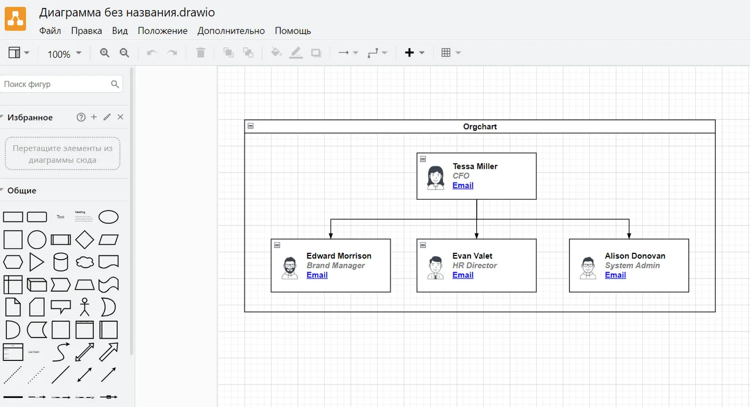The height and width of the screenshot is (407, 750).
Task: Click the Поиск фигур search field
Action: (x=55, y=84)
